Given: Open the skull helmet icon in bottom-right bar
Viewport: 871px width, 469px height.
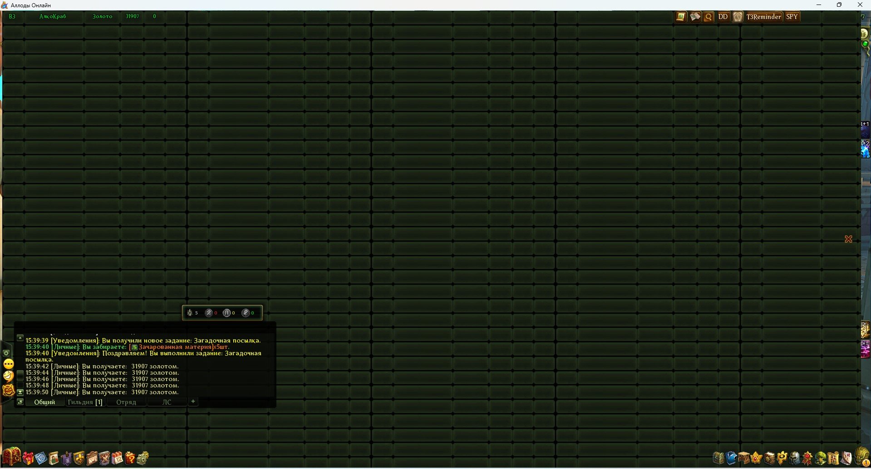Looking at the screenshot, I should click(794, 458).
